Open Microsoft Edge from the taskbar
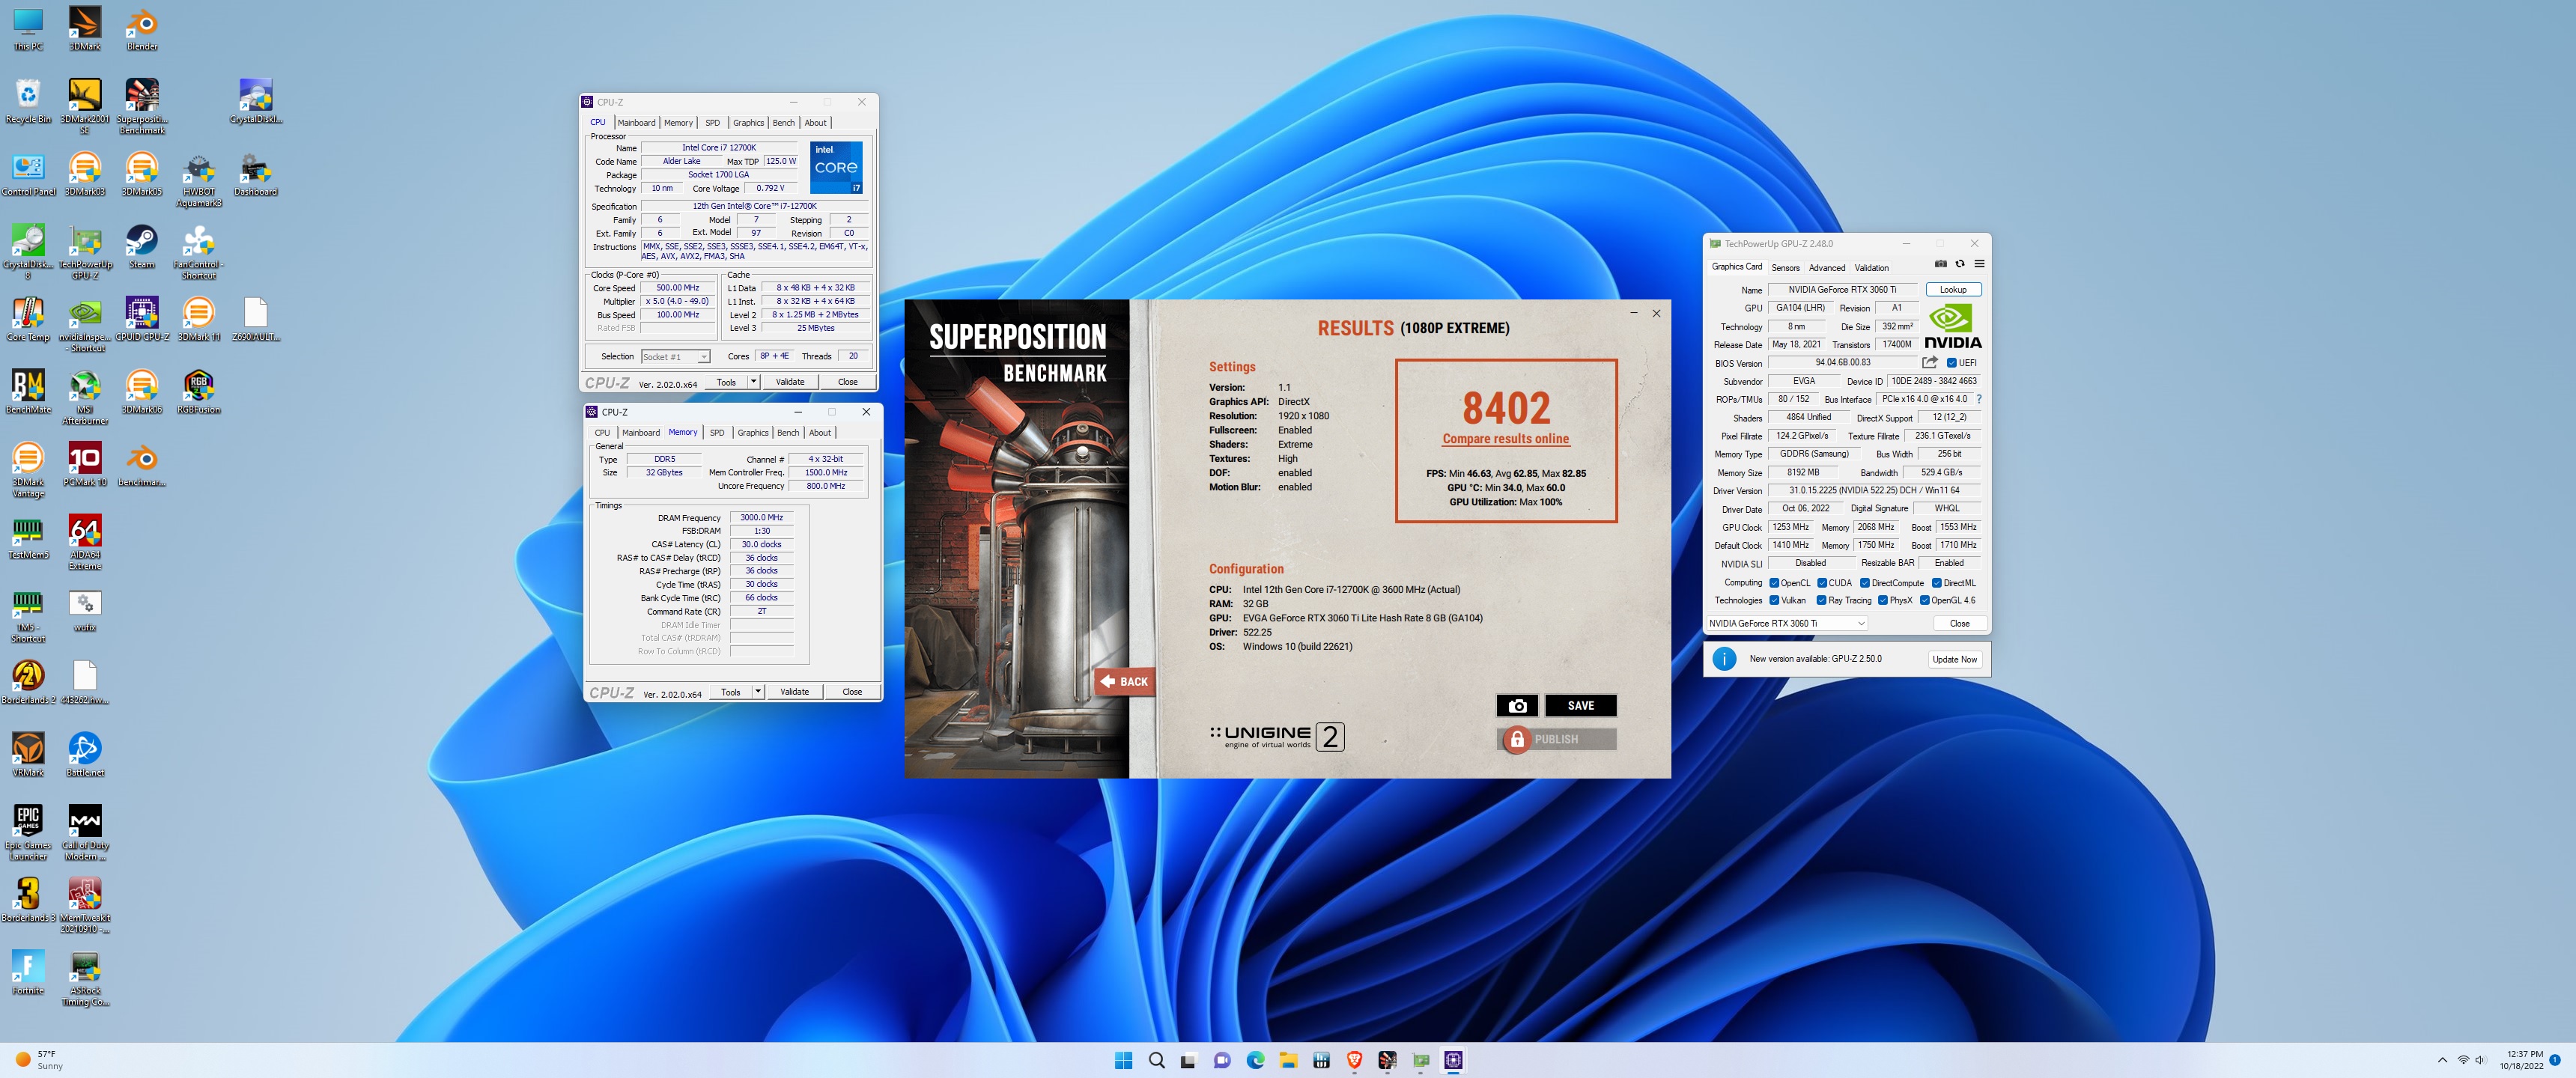The width and height of the screenshot is (2576, 1078). [x=1255, y=1060]
